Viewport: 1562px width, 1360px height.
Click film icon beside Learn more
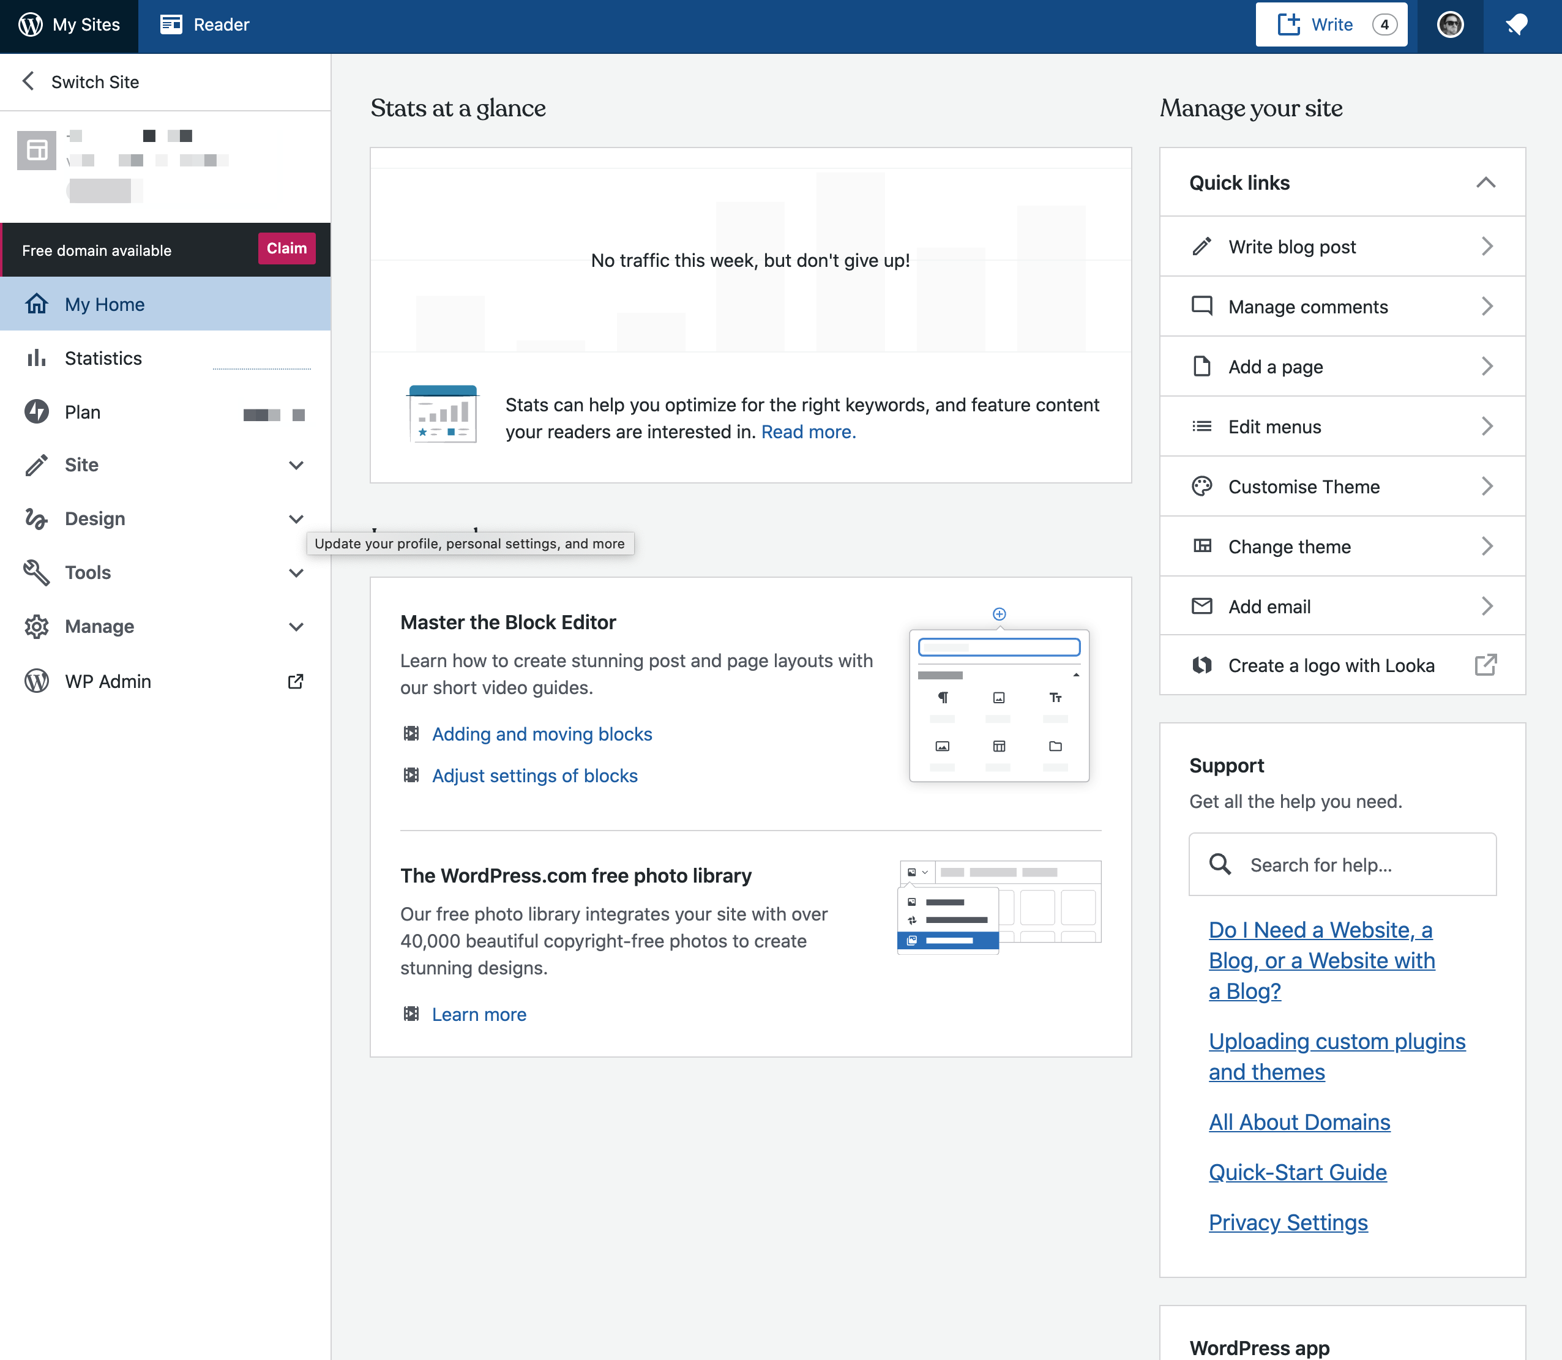[411, 1013]
